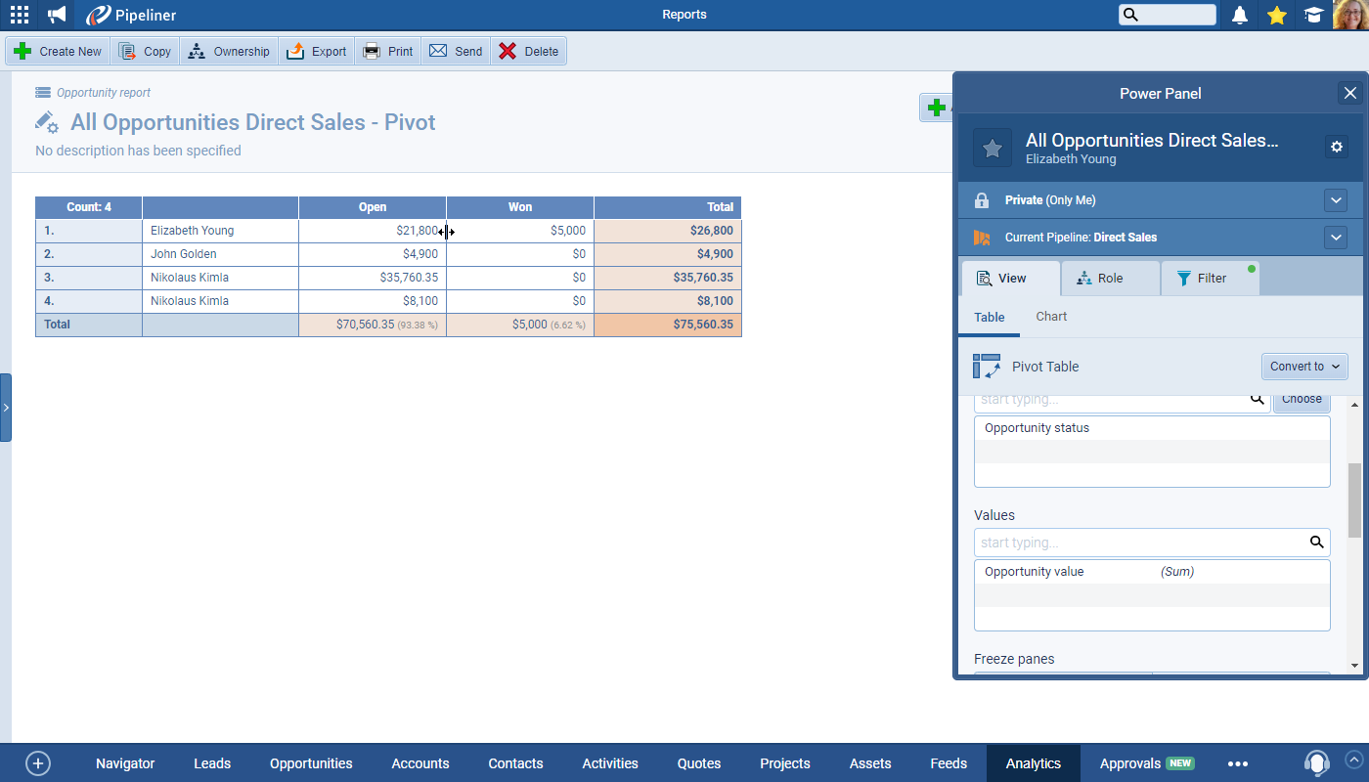Open the Power Panel settings gear
The height and width of the screenshot is (782, 1369).
point(1336,147)
